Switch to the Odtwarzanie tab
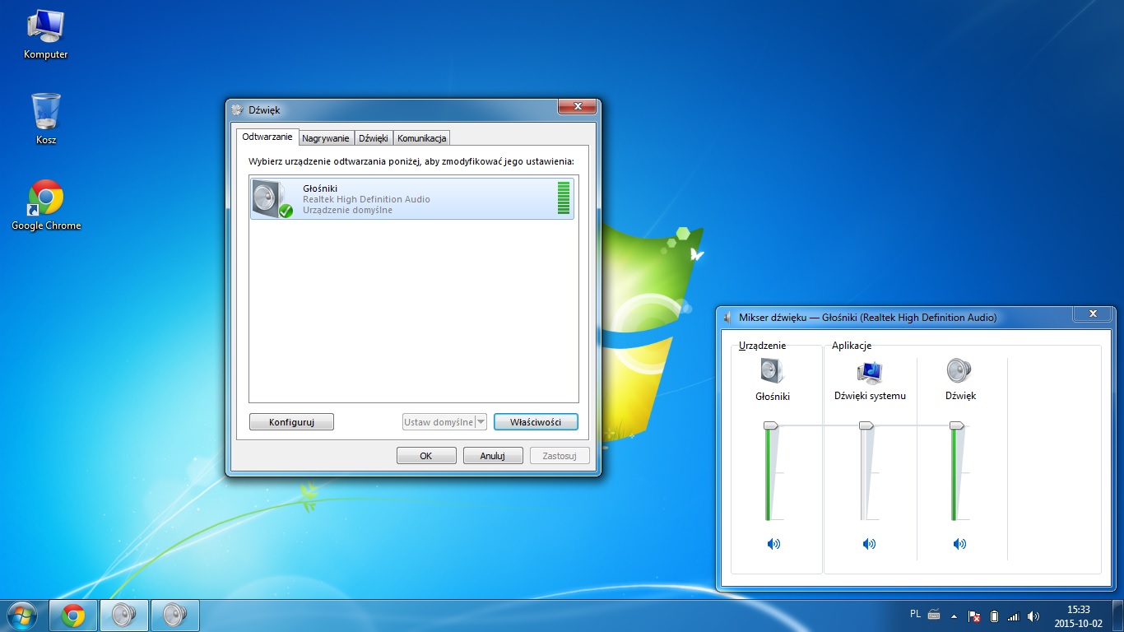 coord(267,137)
